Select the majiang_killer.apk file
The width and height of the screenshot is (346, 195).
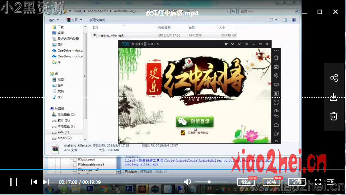(x=164, y=35)
